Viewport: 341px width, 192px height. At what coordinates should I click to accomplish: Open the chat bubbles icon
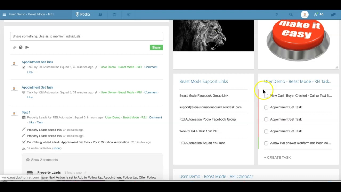click(x=333, y=15)
